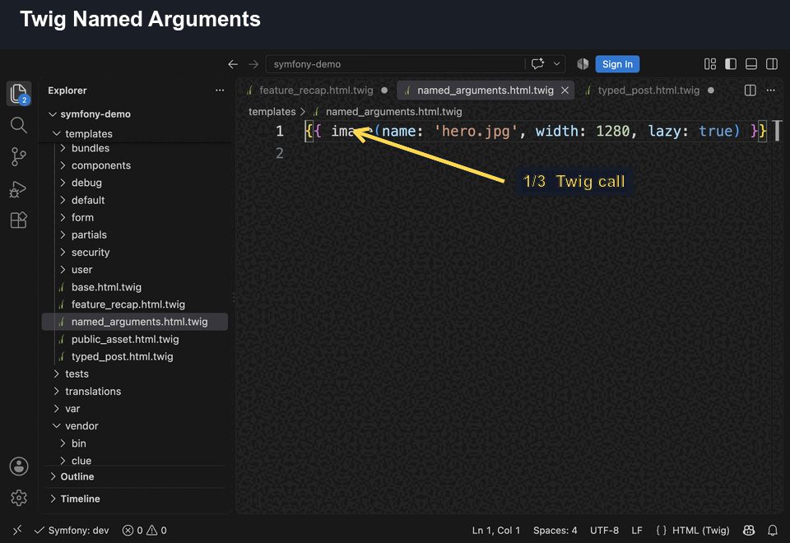Select named_arguments.html.twig in the explorer
790x543 pixels.
tap(134, 322)
